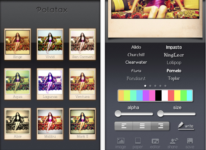Choose the Vivid filter thumbnail
The height and width of the screenshot is (150, 206).
50,44
